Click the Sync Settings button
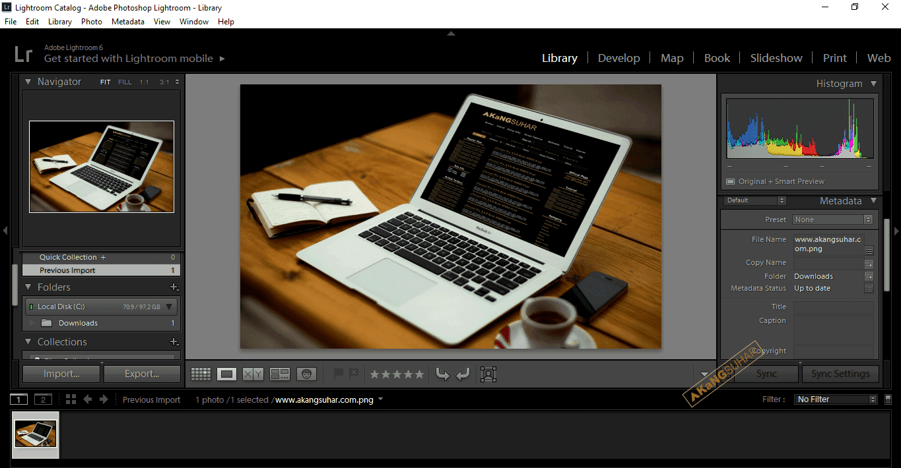Screen dimensions: 901x468 point(840,374)
